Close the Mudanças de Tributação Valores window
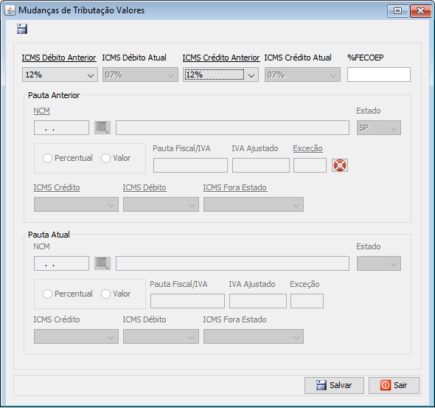The width and height of the screenshot is (435, 408). pyautogui.click(x=420, y=11)
